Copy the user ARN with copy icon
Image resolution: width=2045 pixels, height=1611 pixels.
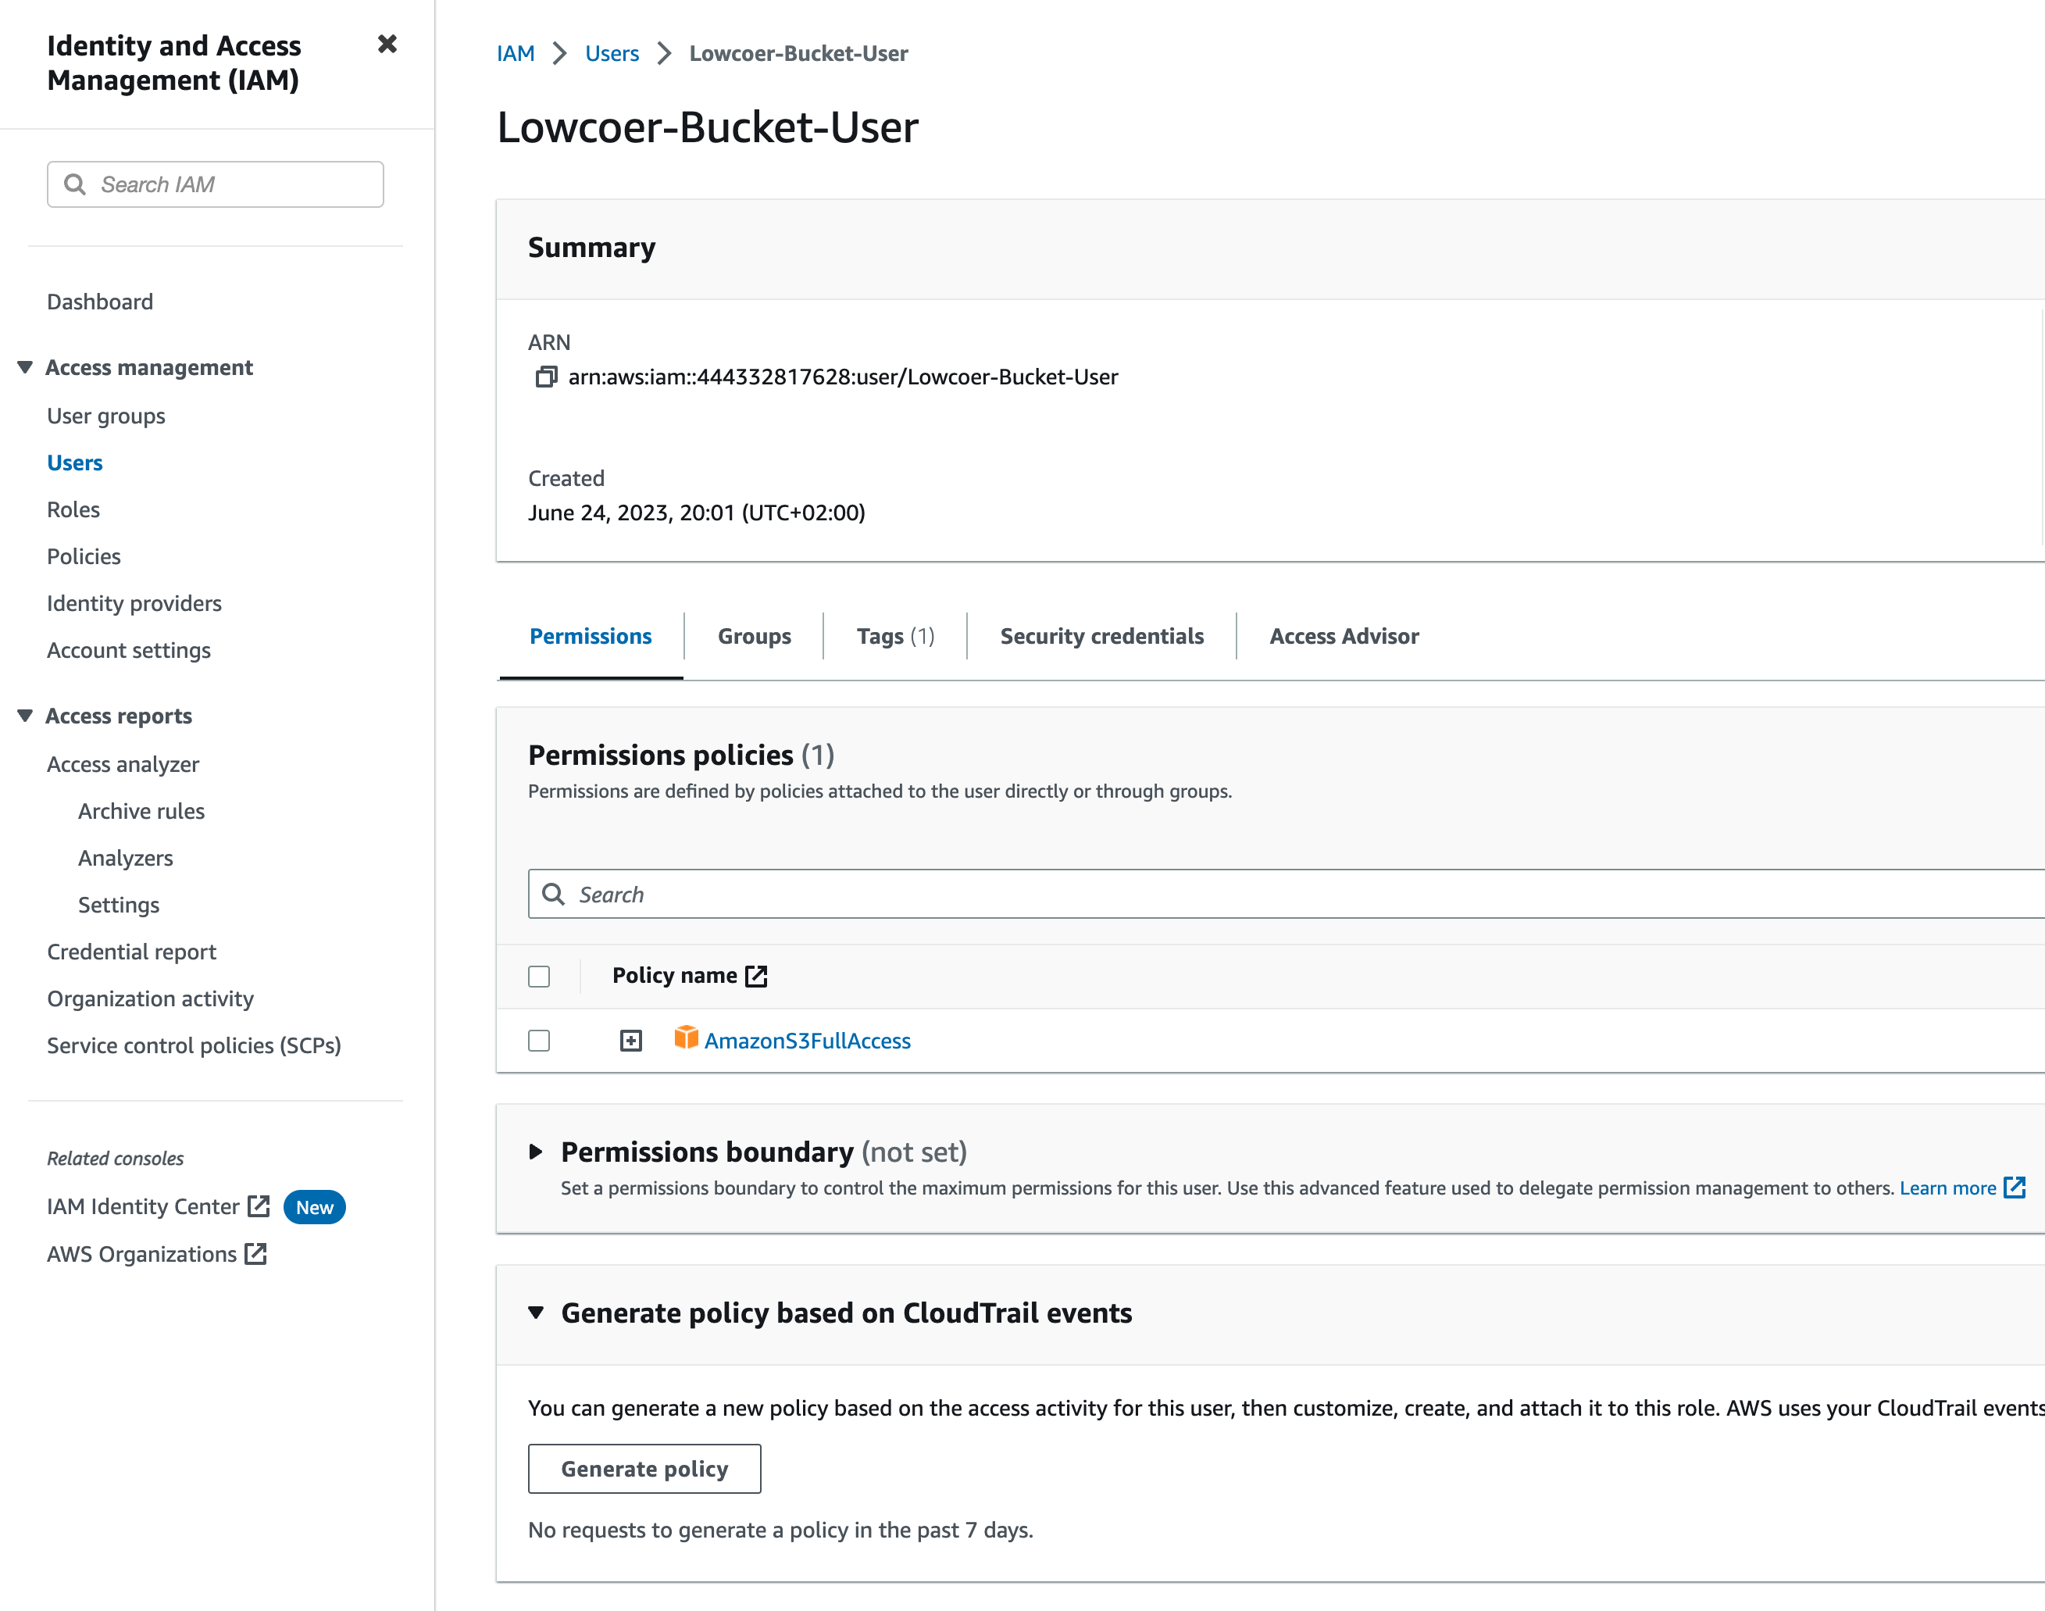click(546, 377)
